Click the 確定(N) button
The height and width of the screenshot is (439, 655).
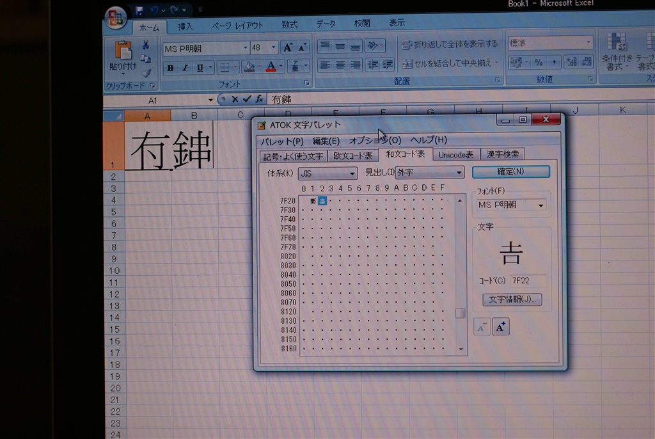(x=510, y=172)
